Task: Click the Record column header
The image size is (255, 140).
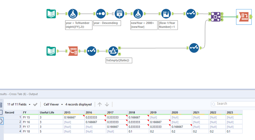Action: coord(13,113)
